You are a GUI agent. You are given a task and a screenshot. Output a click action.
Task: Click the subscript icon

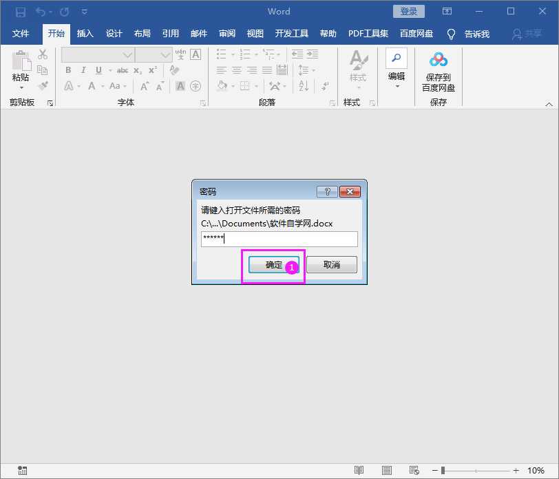click(138, 70)
